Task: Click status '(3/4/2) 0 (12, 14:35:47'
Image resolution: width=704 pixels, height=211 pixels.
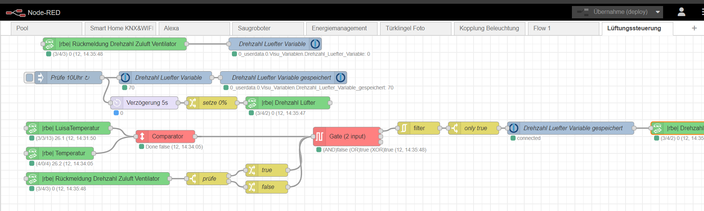Action: [280, 113]
